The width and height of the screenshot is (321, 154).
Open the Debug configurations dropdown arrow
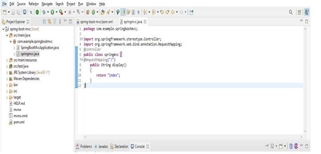pos(48,12)
